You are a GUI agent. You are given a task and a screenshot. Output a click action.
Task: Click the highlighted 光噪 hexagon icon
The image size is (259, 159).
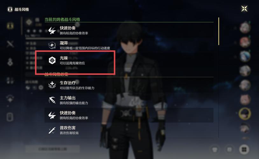pyautogui.click(x=52, y=60)
